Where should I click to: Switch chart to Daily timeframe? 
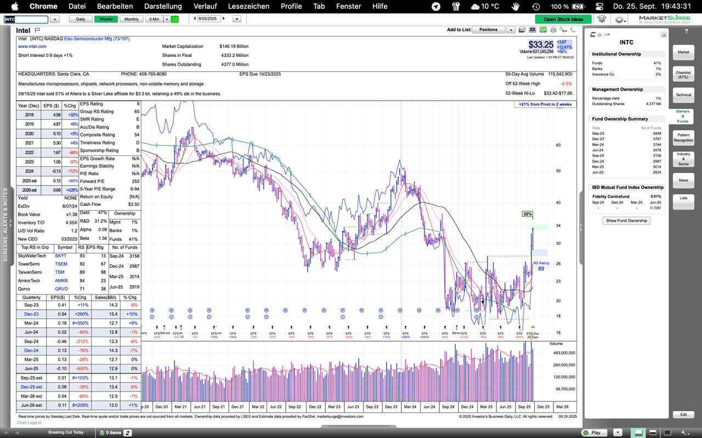point(81,19)
